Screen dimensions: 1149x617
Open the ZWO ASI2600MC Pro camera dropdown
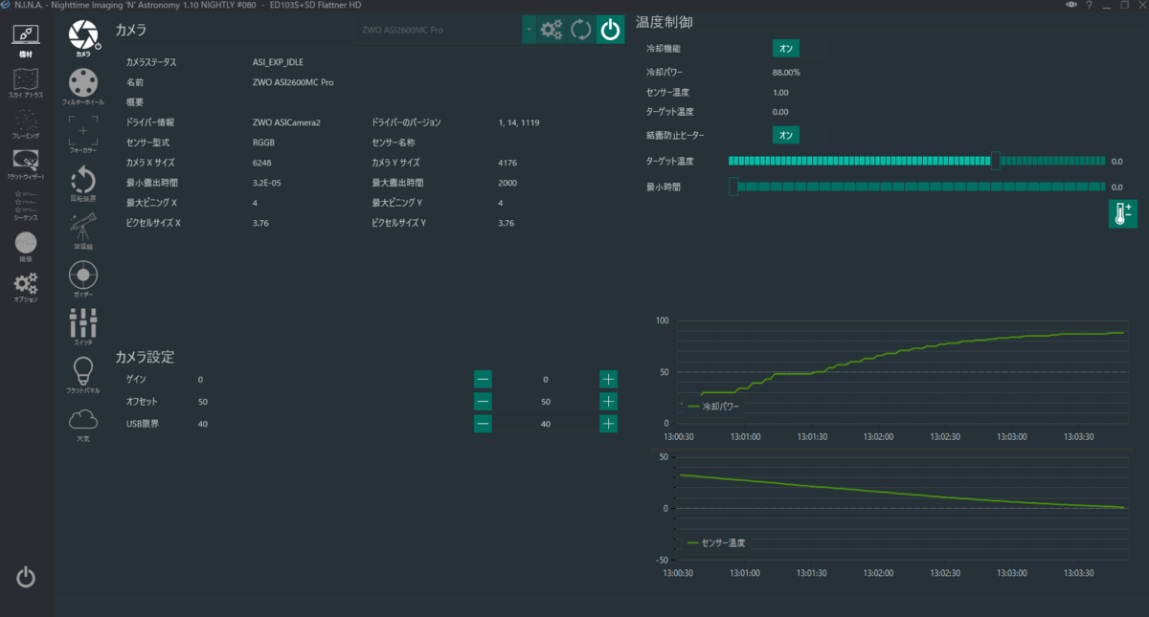point(439,30)
